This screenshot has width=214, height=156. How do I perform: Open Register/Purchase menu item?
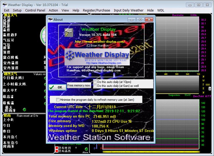(x=96, y=11)
